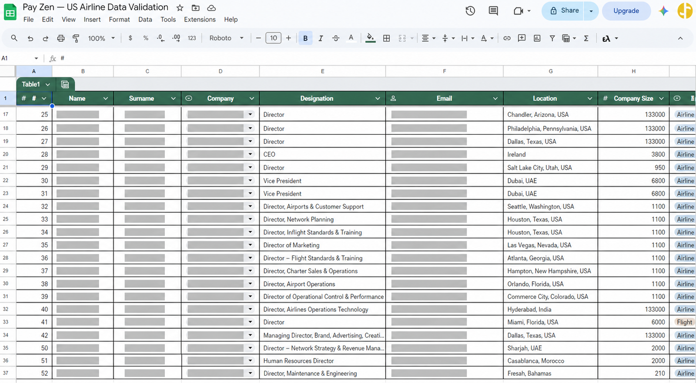Click the 'Flight' chip in row 33
Viewport: 696px width, 383px height.
684,322
